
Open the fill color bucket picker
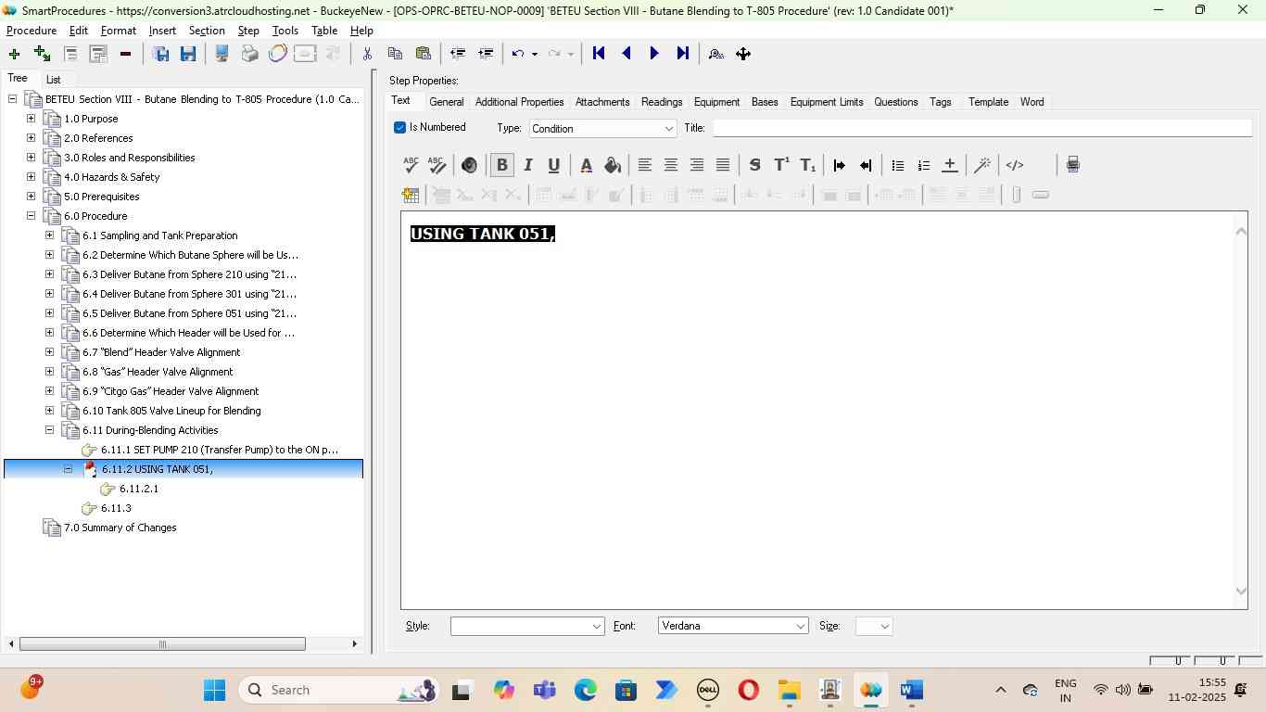pyautogui.click(x=612, y=165)
